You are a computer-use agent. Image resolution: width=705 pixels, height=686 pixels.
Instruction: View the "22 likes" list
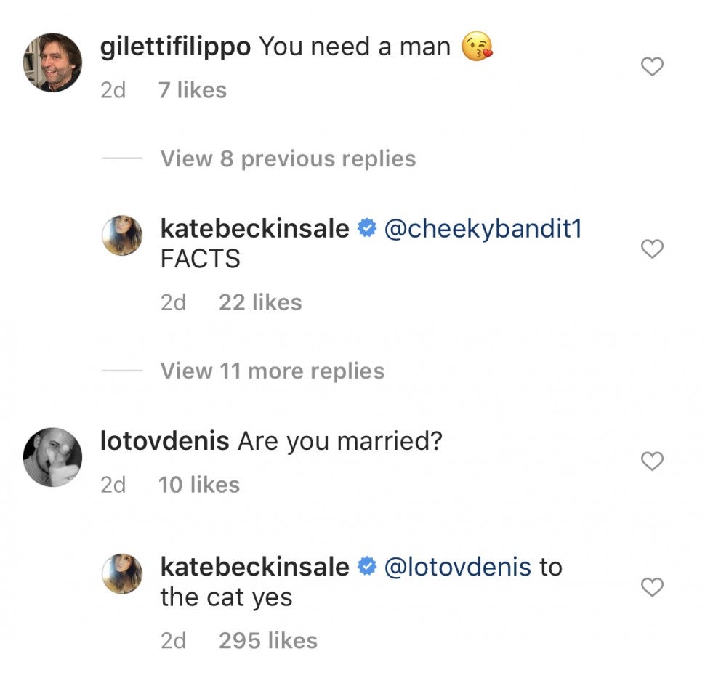(x=260, y=302)
